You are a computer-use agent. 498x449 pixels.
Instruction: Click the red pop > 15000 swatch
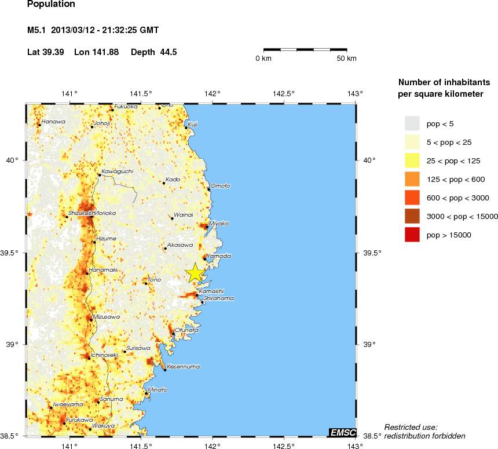pyautogui.click(x=412, y=235)
